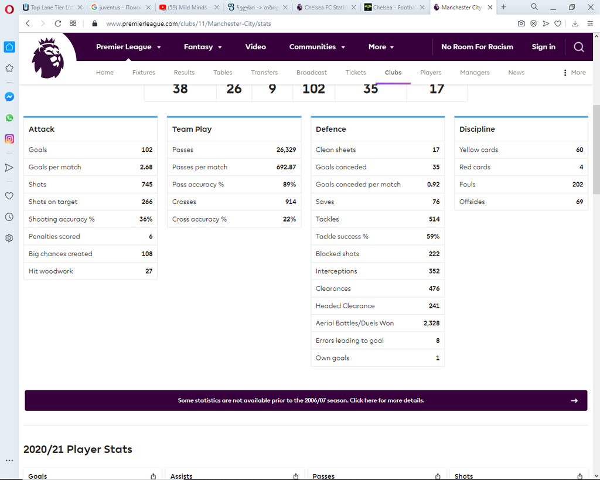
Task: Click the tab search magnifier icon
Action: tap(534, 7)
